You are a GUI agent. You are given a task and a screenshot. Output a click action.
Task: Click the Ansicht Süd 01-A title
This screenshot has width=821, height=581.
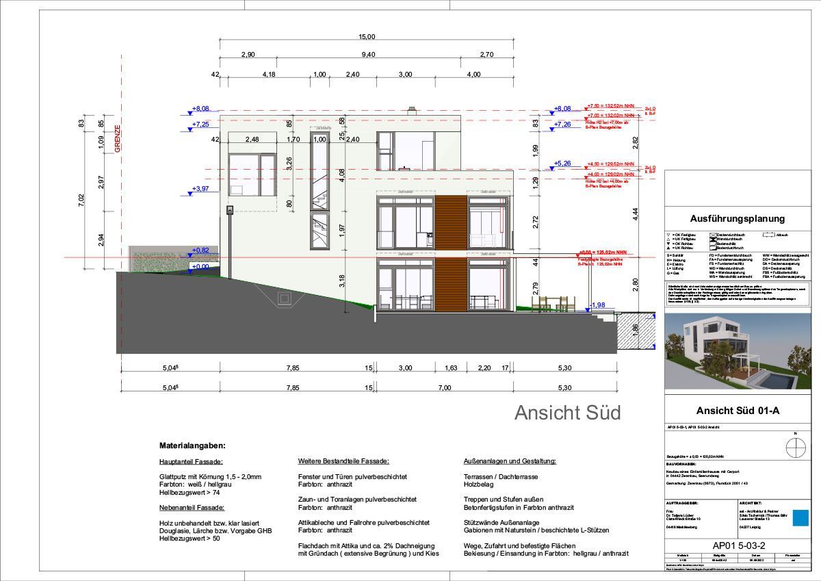coord(738,411)
